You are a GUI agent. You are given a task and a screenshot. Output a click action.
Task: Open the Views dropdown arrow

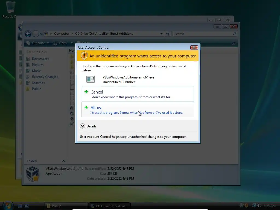click(72, 43)
